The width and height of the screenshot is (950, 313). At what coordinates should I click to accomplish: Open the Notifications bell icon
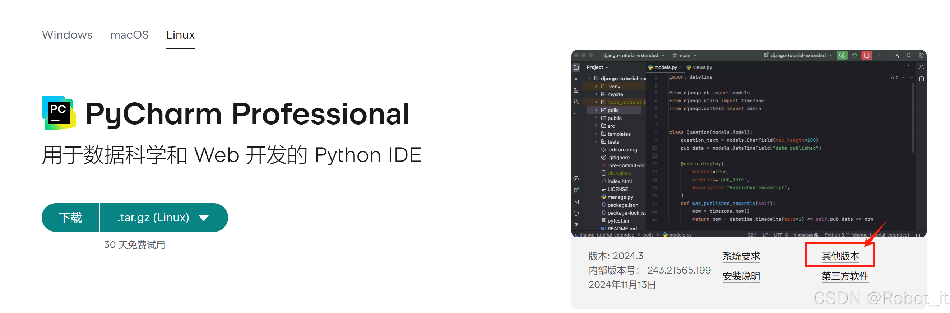tap(921, 67)
